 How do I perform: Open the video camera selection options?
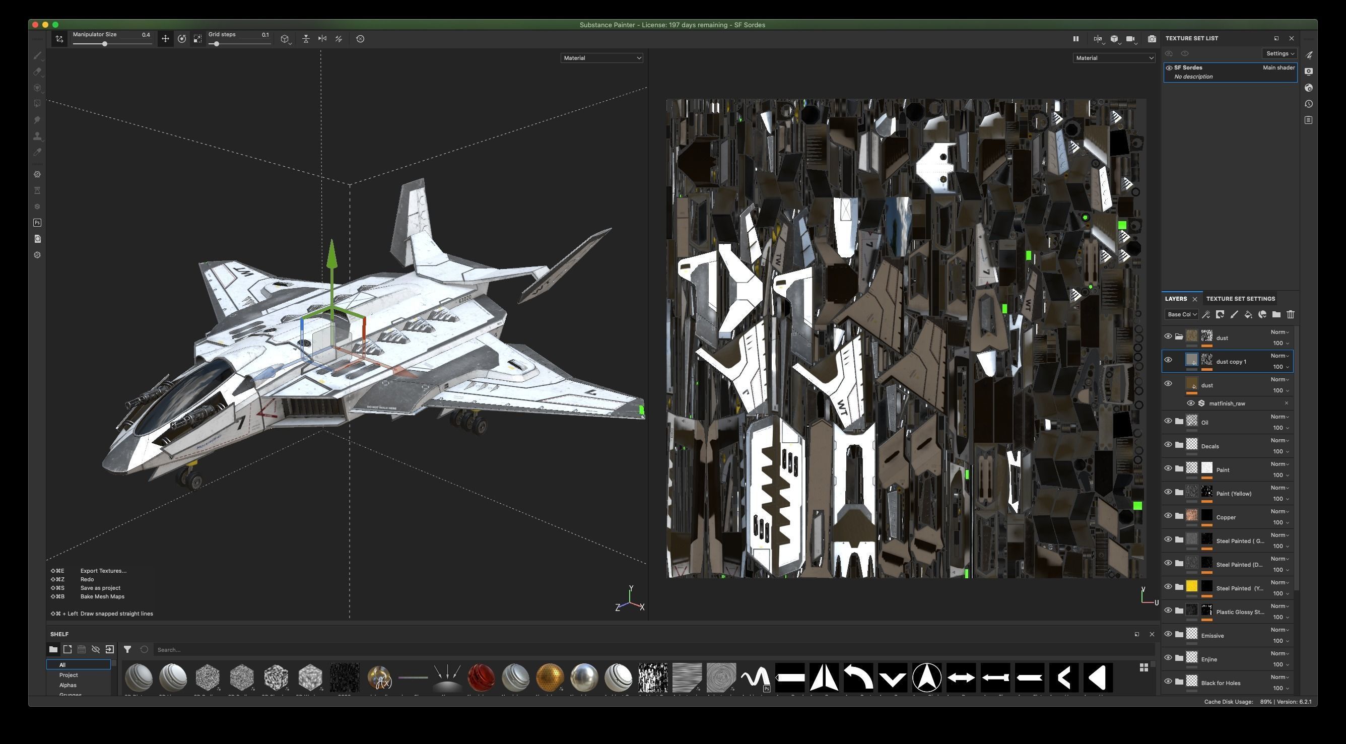(1131, 39)
